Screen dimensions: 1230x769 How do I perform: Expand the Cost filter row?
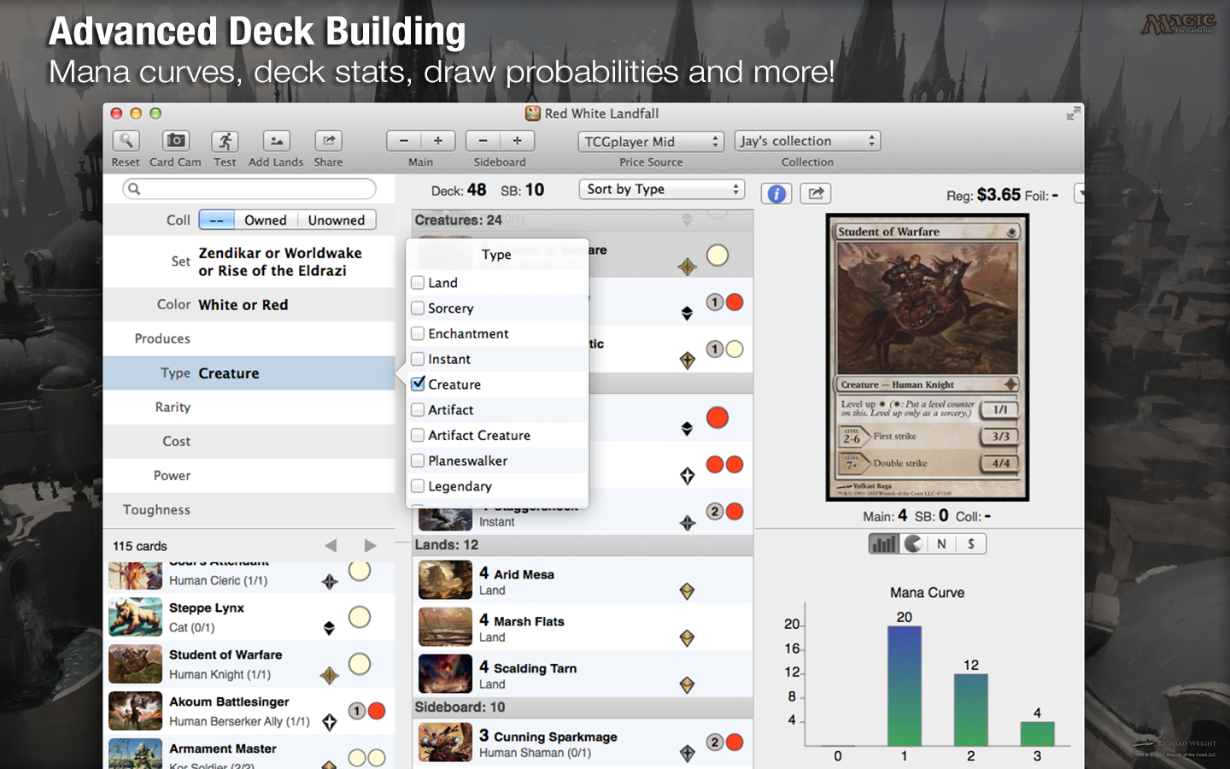coord(249,442)
